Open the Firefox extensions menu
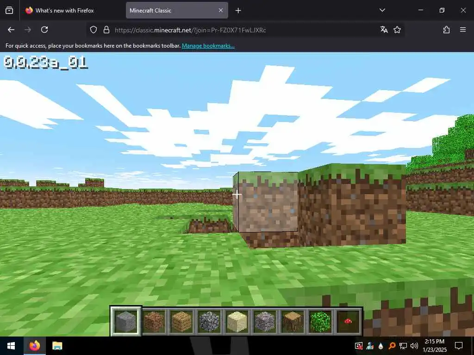This screenshot has height=355, width=474. [446, 30]
